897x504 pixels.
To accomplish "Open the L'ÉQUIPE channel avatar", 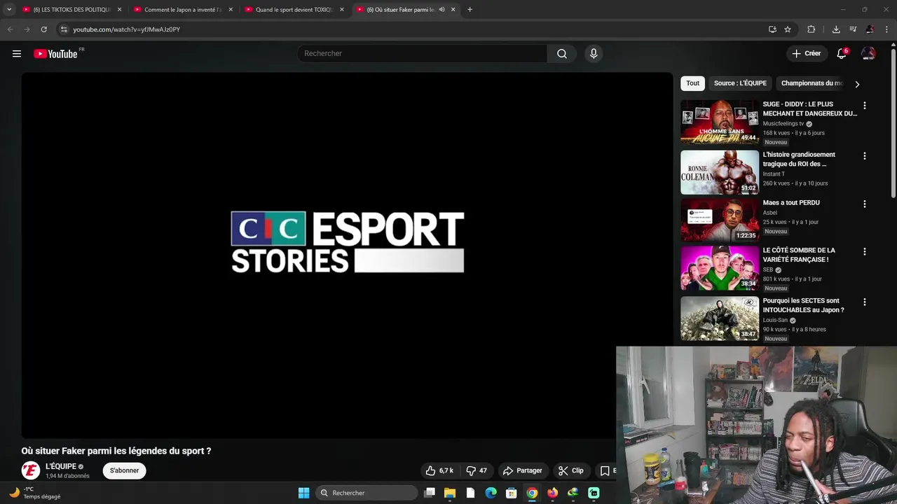I will [x=30, y=470].
